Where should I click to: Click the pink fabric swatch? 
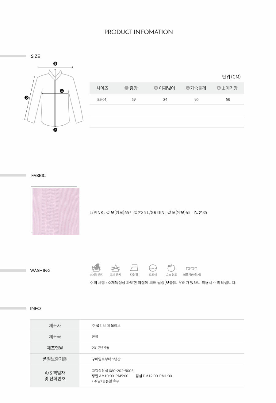(x=56, y=211)
